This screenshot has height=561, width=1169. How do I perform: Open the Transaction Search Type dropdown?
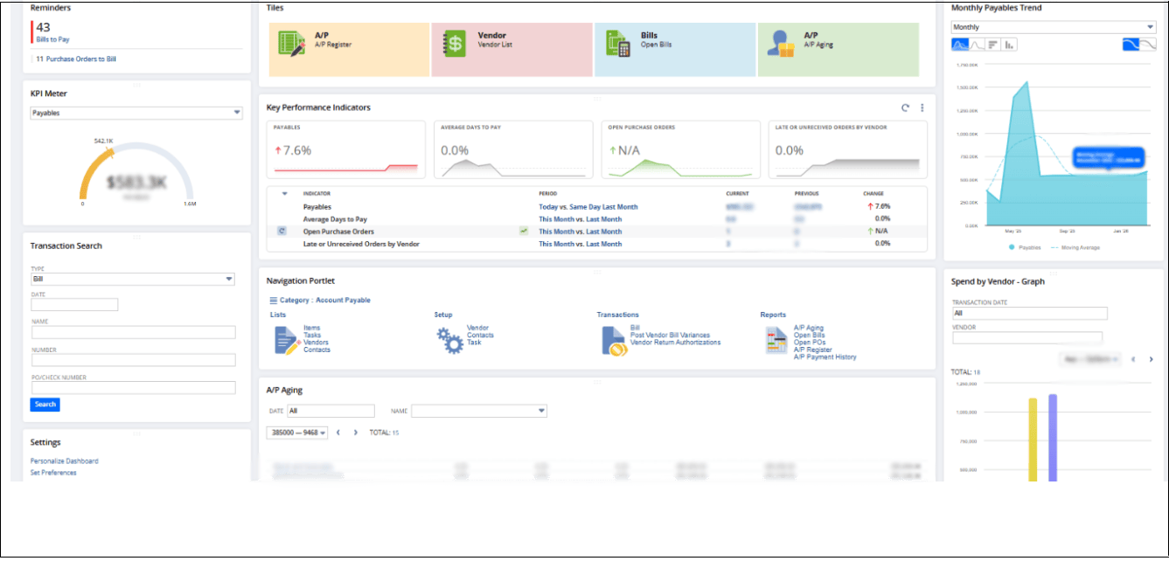click(x=133, y=279)
